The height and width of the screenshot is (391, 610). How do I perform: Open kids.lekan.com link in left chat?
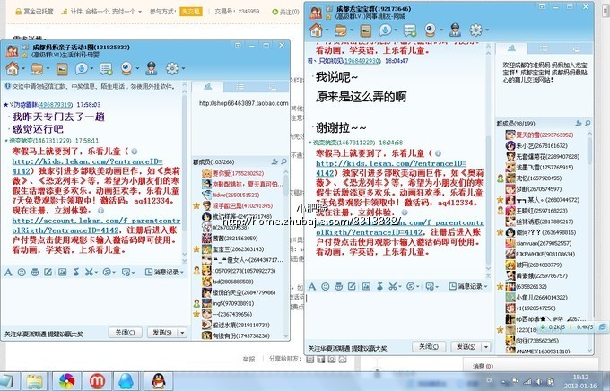pos(88,166)
